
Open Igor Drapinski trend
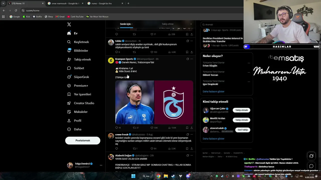click(x=226, y=83)
